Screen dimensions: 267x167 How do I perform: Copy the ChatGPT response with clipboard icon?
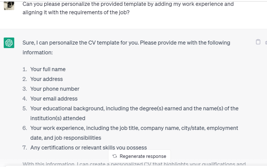pyautogui.click(x=258, y=42)
